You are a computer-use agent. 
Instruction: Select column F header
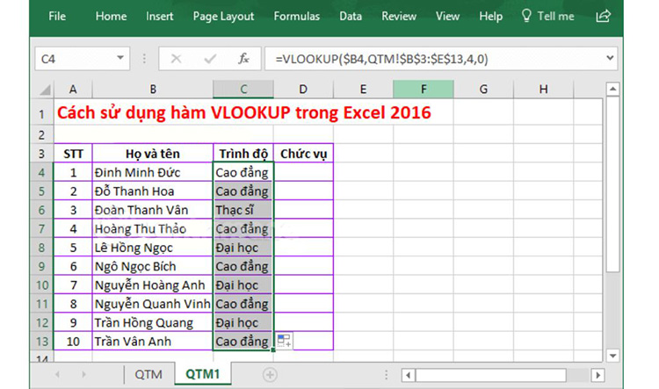(424, 90)
